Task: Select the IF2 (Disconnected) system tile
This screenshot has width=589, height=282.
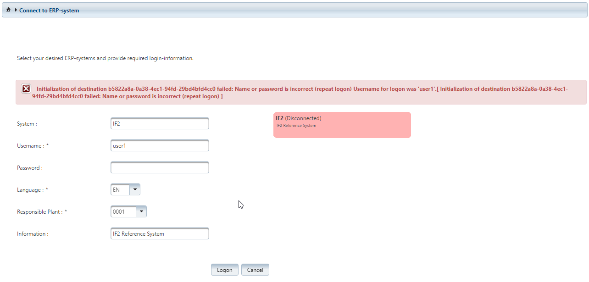Action: tap(342, 125)
